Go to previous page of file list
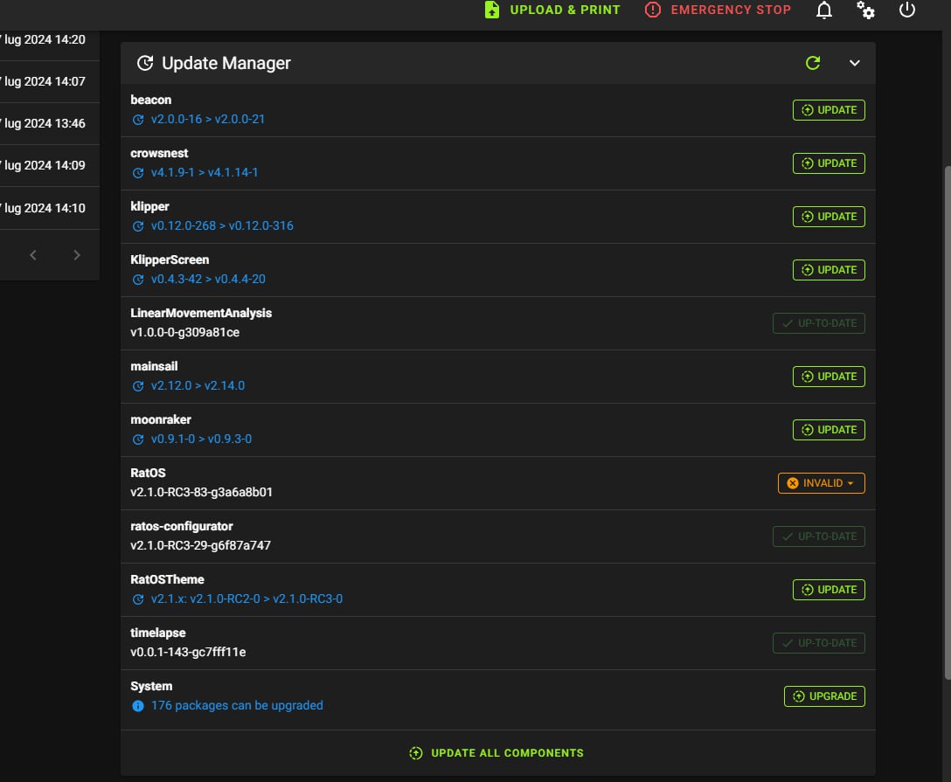The width and height of the screenshot is (951, 782). (33, 255)
